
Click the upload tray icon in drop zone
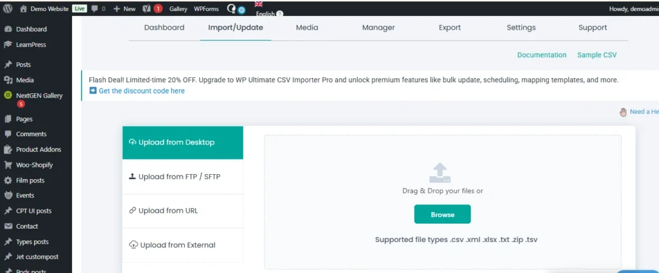[440, 173]
